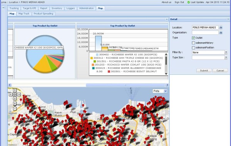
Task: Click the horizontal chart scrollbar thumb
Action: pos(126,85)
